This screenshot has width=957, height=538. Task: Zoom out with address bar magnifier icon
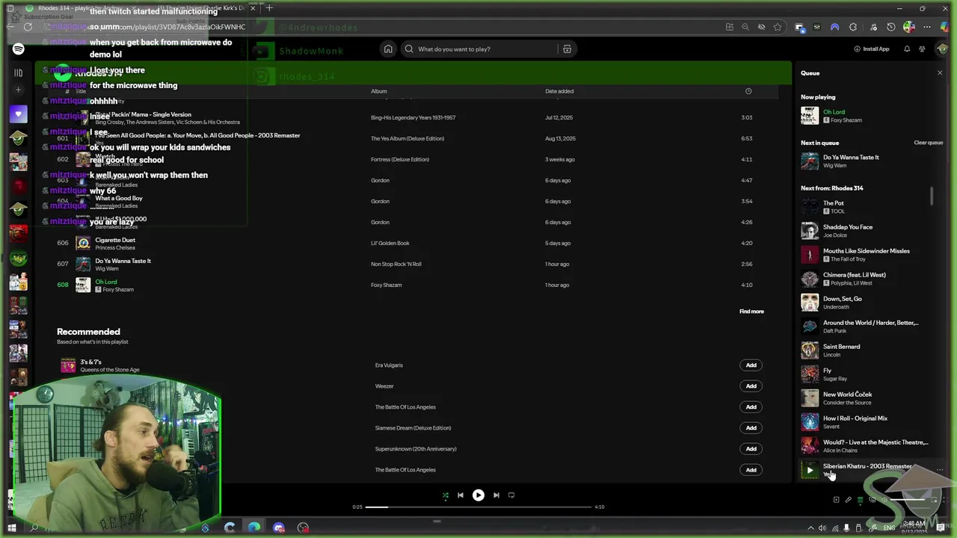(745, 27)
